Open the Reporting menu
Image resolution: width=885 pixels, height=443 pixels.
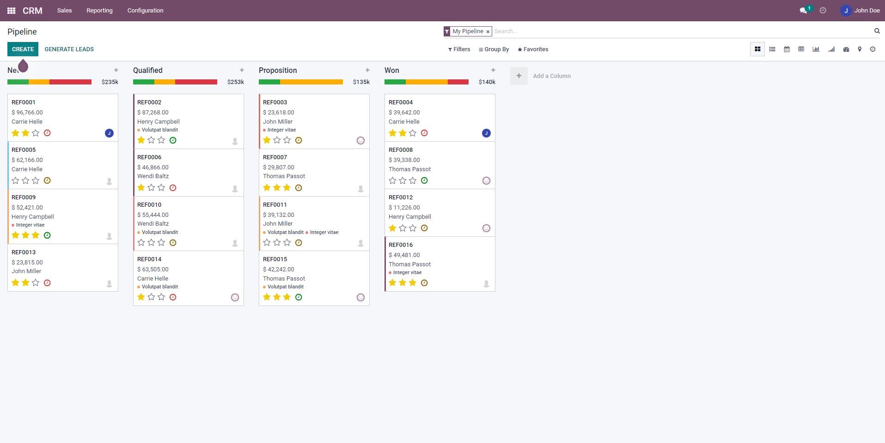(99, 11)
